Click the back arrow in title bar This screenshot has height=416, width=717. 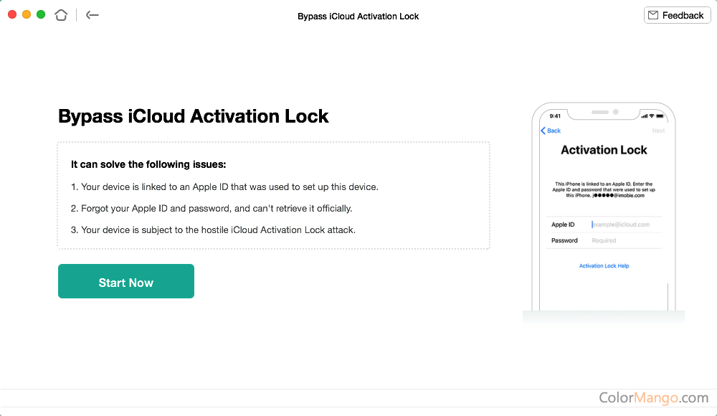point(92,15)
